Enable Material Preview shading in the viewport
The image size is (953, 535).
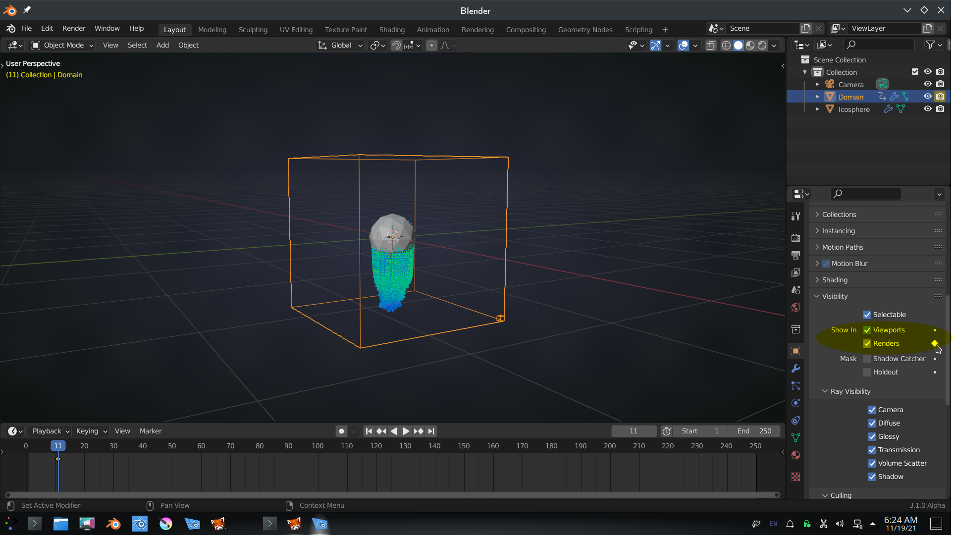click(749, 45)
